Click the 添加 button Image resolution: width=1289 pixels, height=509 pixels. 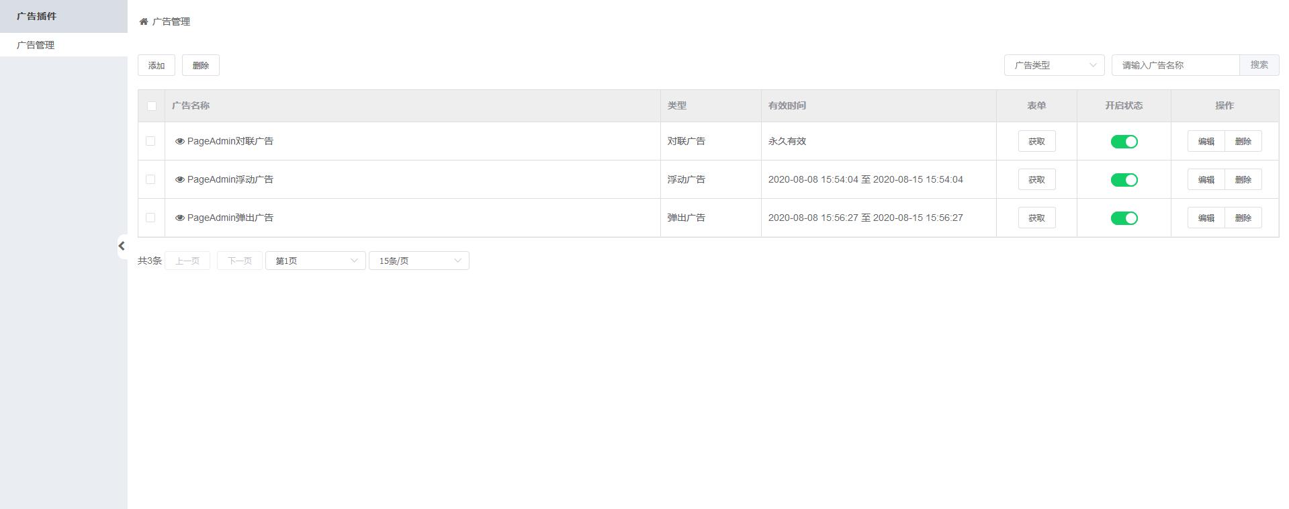157,65
